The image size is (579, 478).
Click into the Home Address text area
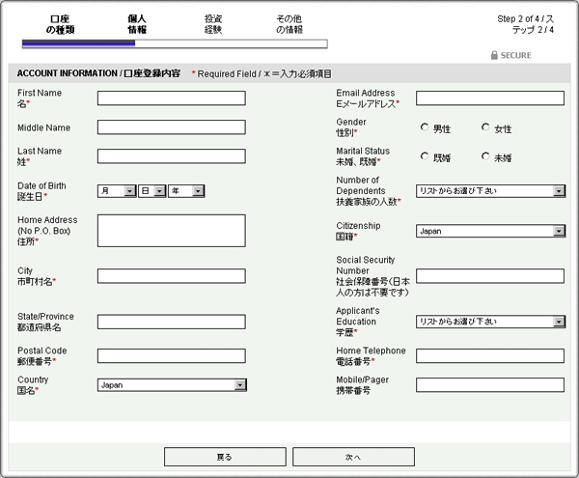click(x=172, y=231)
